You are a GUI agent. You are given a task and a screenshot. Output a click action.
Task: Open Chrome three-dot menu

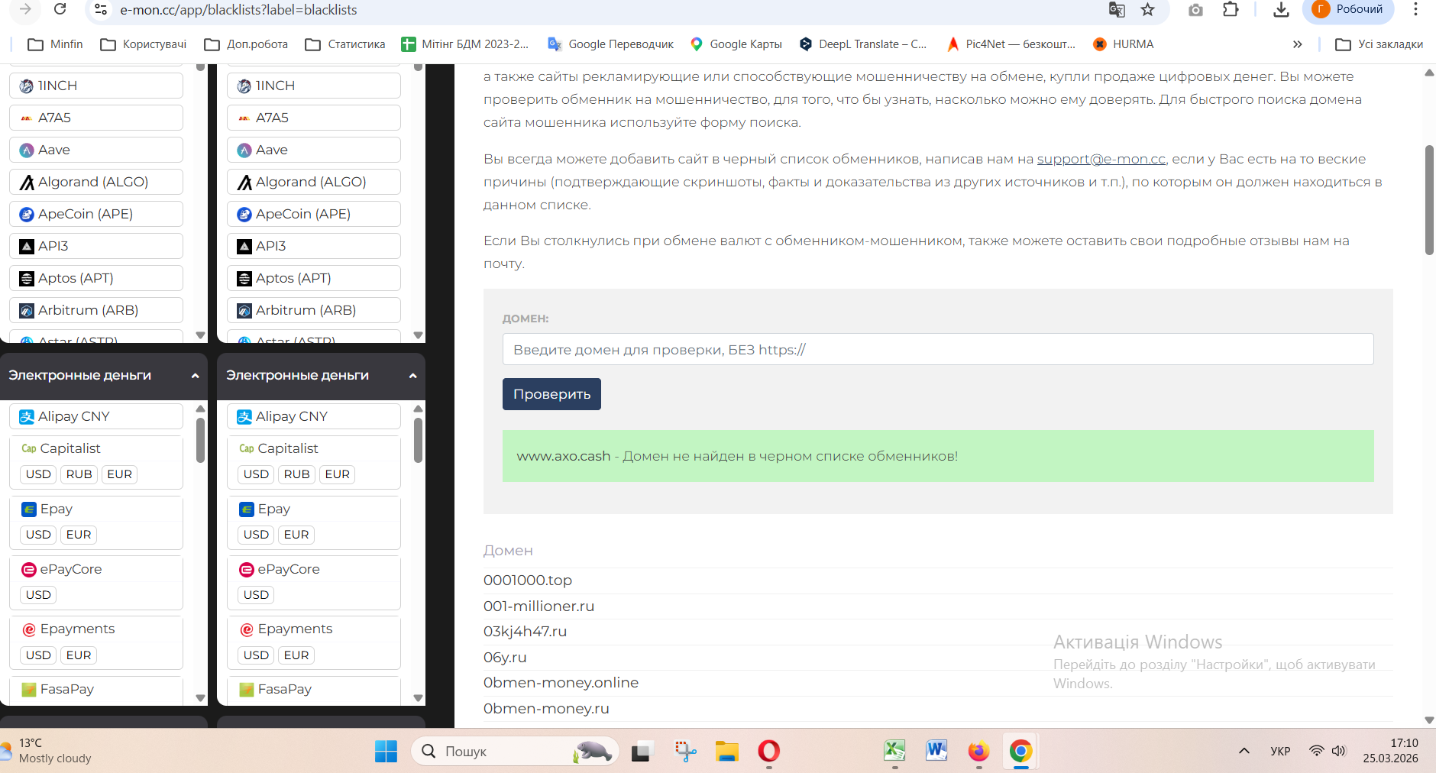[1415, 10]
